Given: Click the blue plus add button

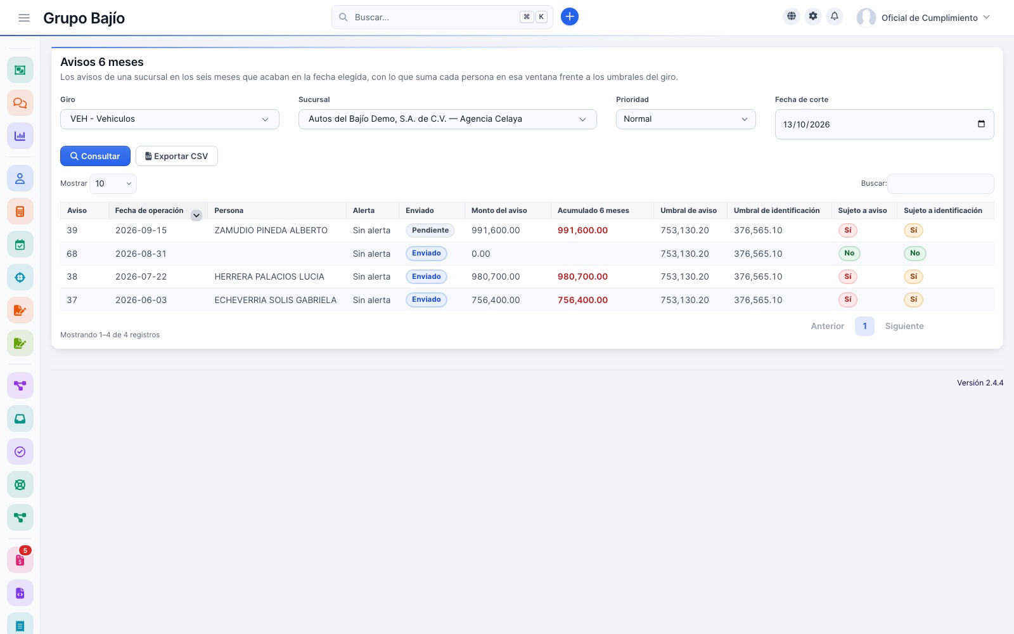Looking at the screenshot, I should coord(570,17).
